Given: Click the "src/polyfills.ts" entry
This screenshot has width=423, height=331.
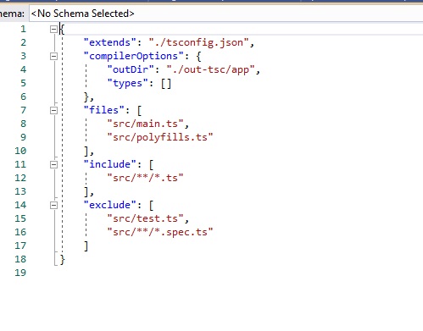Looking at the screenshot, I should pos(160,137).
